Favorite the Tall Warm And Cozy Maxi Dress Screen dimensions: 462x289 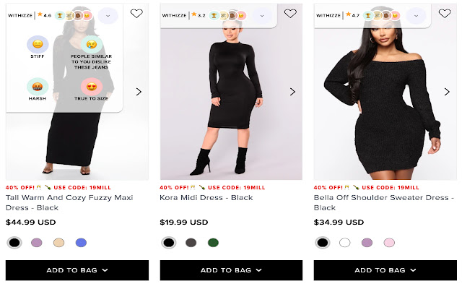pyautogui.click(x=136, y=14)
